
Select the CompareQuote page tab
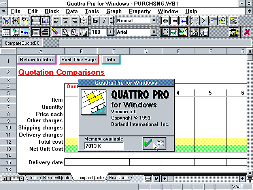pyautogui.click(x=90, y=178)
